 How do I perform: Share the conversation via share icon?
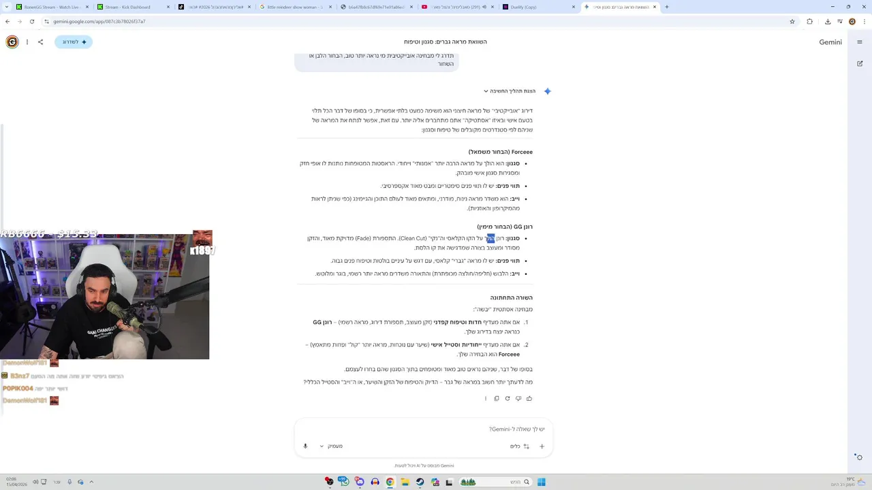point(40,42)
